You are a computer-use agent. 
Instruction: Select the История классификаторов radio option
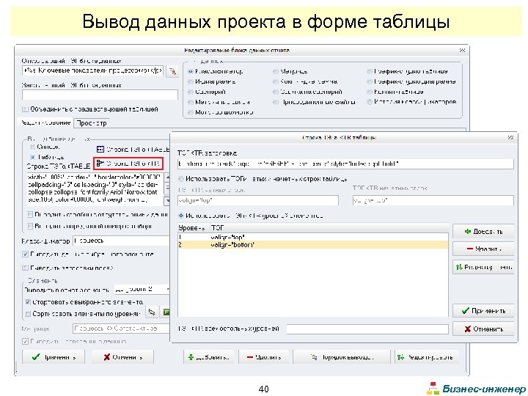[370, 102]
